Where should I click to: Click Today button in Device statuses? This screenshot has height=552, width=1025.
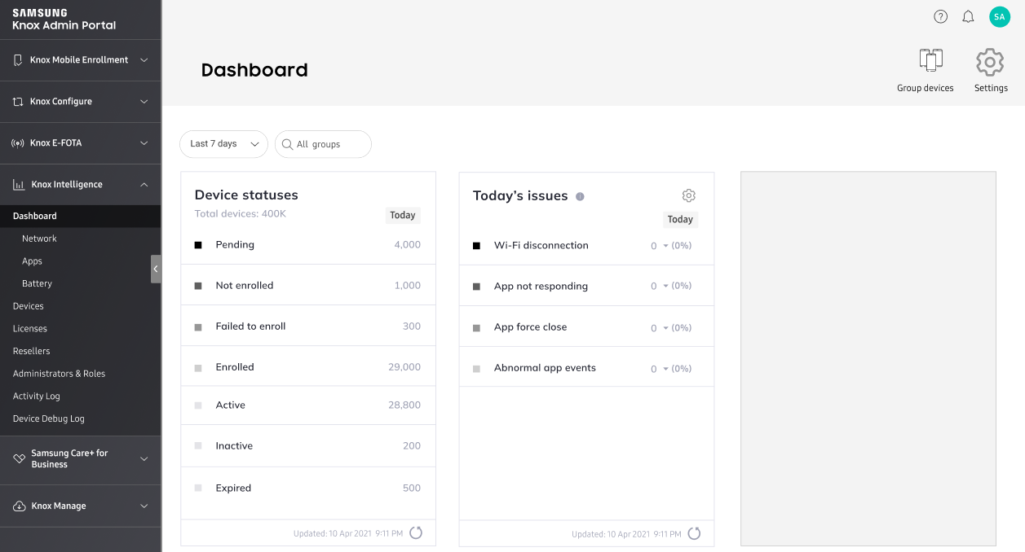tap(403, 216)
